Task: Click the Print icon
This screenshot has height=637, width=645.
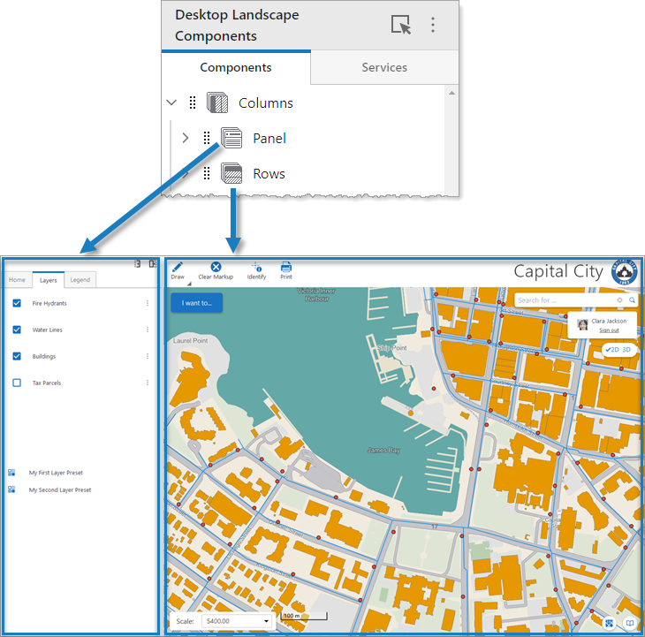Action: tap(286, 267)
